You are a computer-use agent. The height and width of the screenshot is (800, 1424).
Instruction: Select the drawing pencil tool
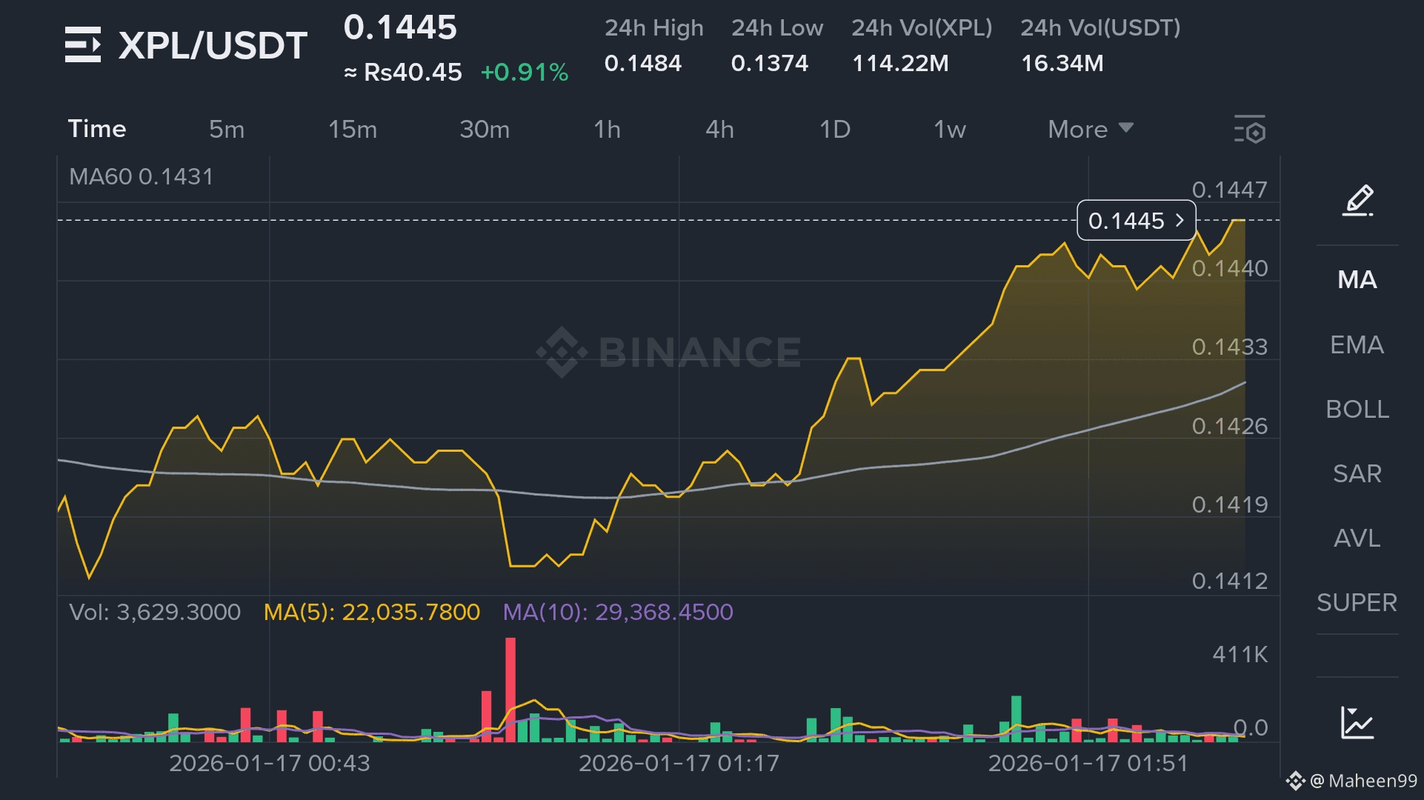pos(1357,200)
